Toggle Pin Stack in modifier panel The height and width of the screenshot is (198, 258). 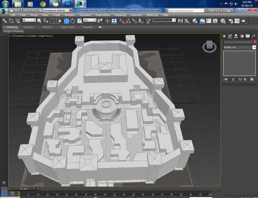coord(226,79)
